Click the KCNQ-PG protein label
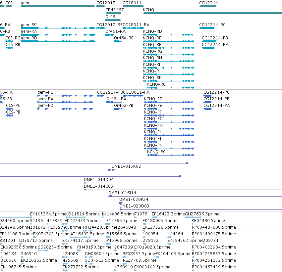 click(153, 119)
